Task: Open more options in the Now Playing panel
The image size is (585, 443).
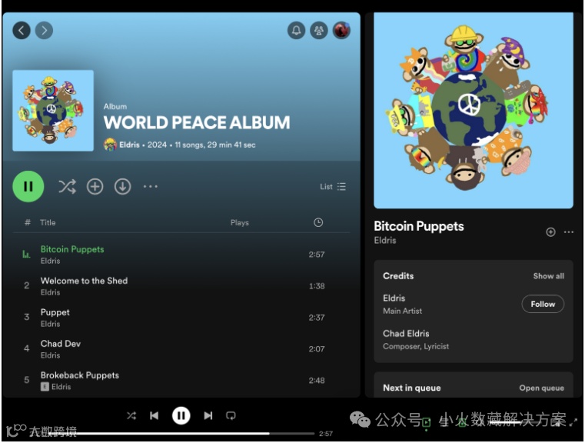Action: (569, 232)
